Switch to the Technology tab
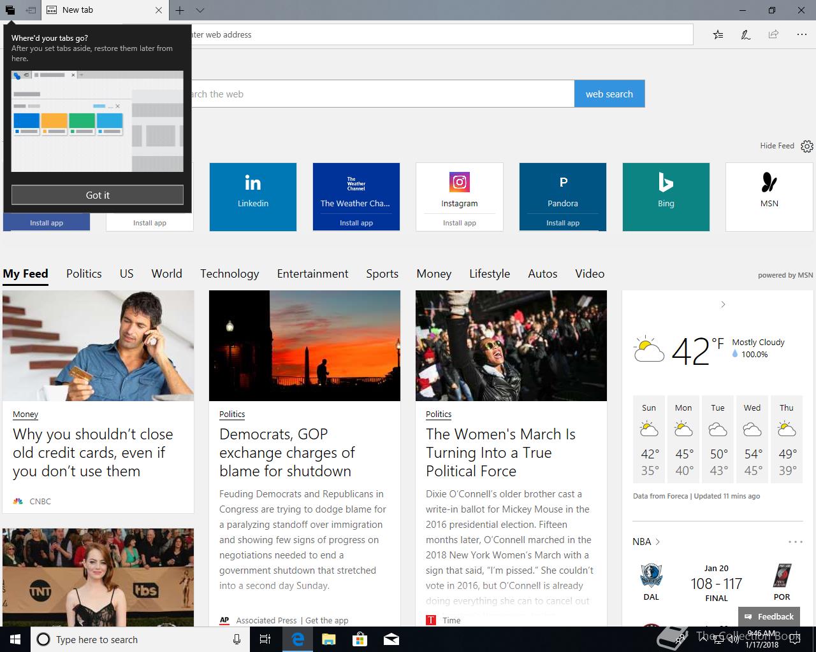Image resolution: width=816 pixels, height=652 pixels. coord(229,274)
